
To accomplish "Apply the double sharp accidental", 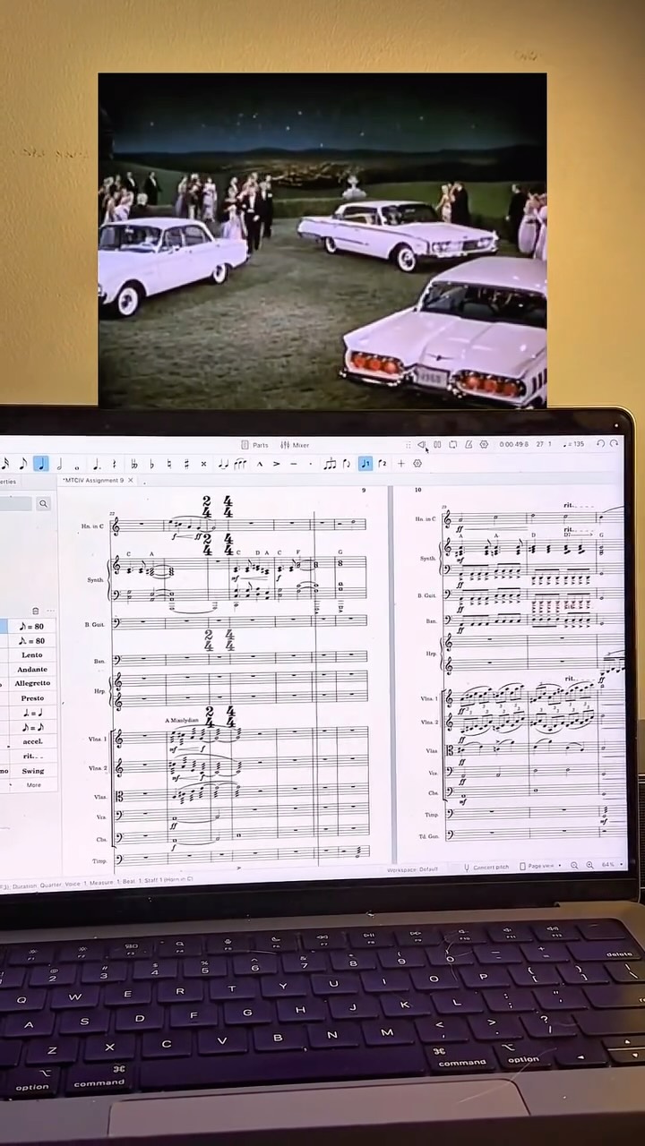I will coord(203,464).
